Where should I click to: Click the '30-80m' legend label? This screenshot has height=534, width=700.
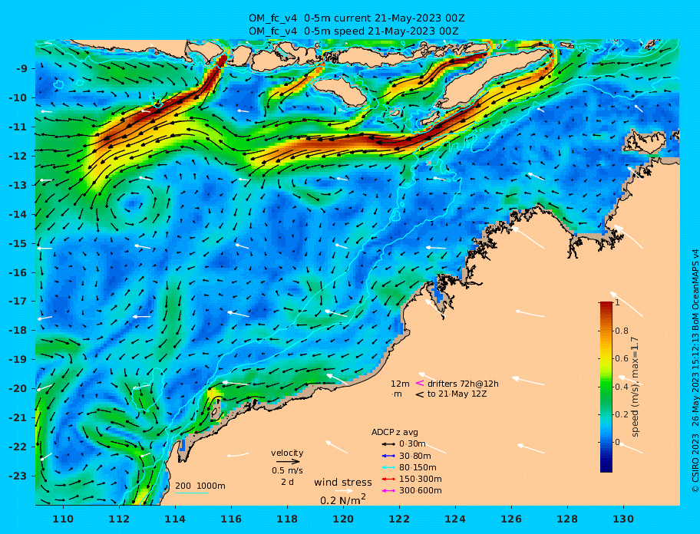(x=415, y=456)
